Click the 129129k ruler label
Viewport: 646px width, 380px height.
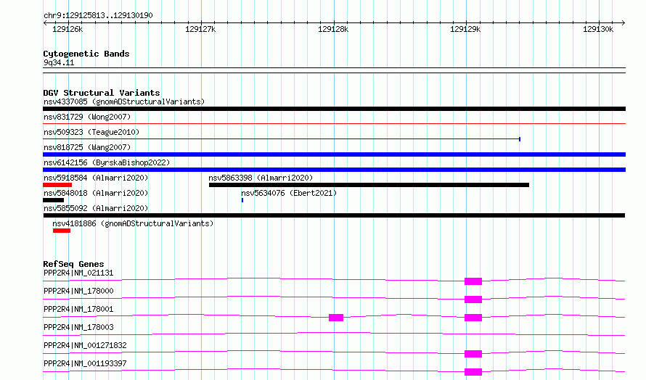click(x=465, y=29)
